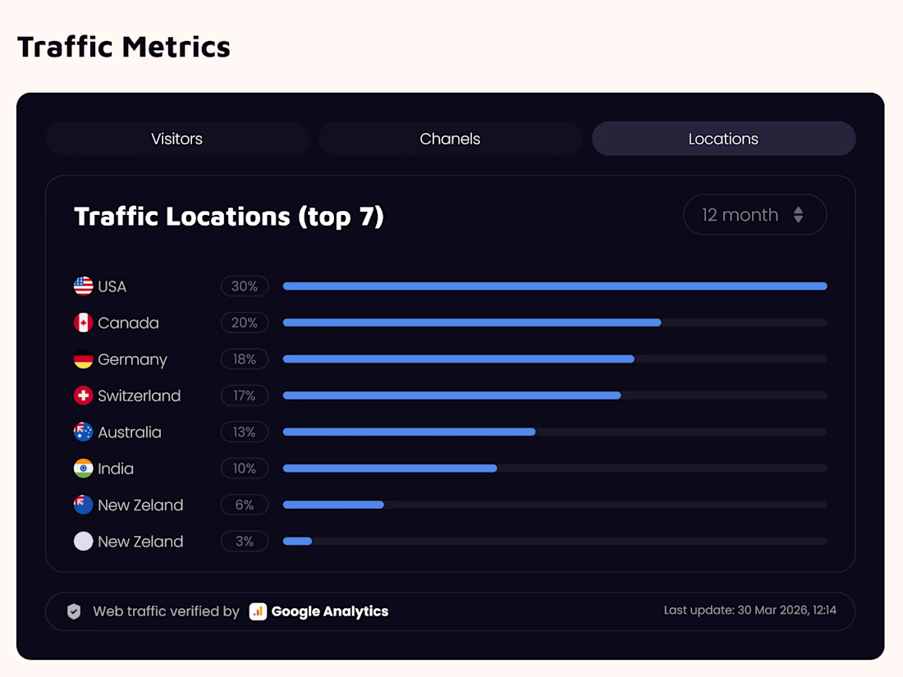Click the Google Analytics logo icon
Screen dimensions: 903x677
tap(258, 611)
